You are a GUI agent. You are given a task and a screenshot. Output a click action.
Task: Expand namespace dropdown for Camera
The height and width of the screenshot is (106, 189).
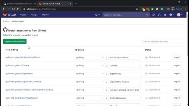(90, 65)
